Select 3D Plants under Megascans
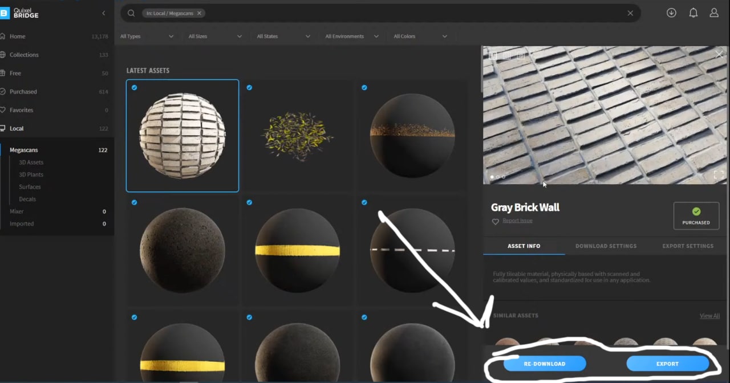730x383 pixels. pyautogui.click(x=31, y=175)
